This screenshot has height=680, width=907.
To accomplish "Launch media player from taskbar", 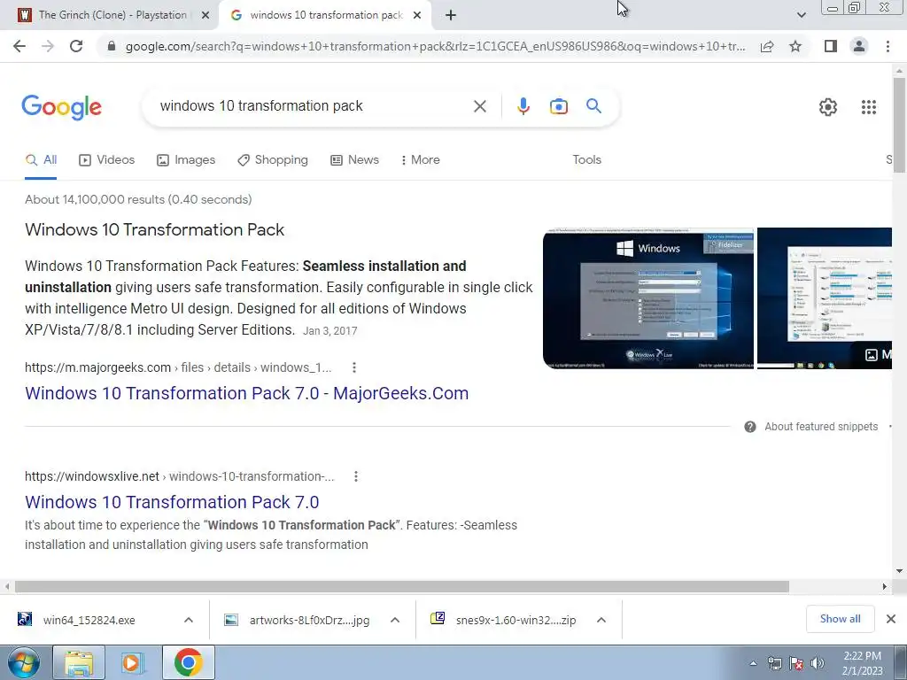I will [x=133, y=662].
